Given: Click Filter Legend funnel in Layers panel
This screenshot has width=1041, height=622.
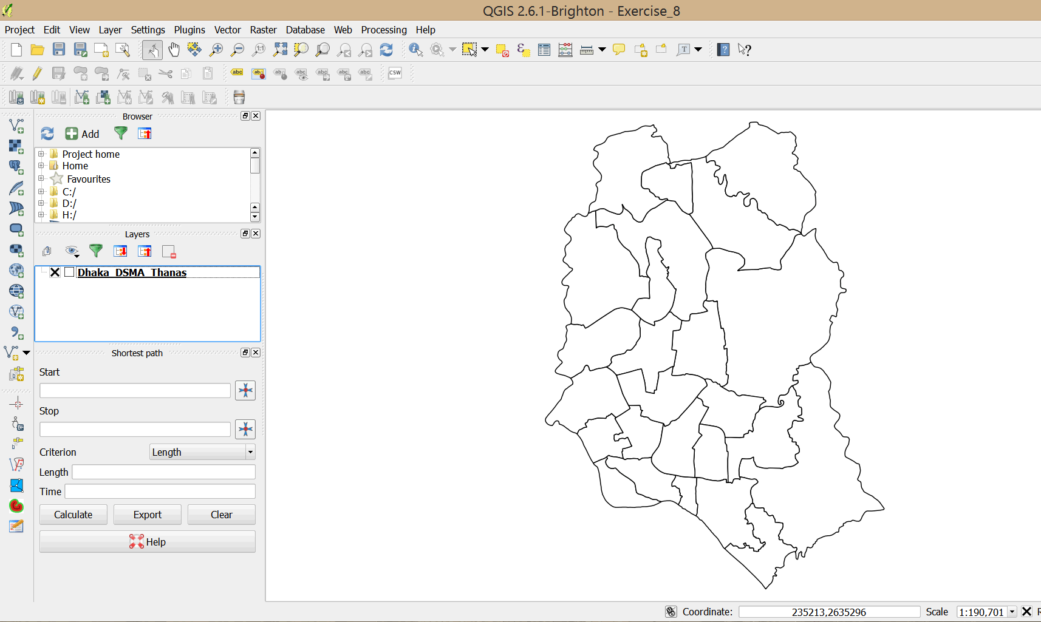Looking at the screenshot, I should click(x=96, y=251).
